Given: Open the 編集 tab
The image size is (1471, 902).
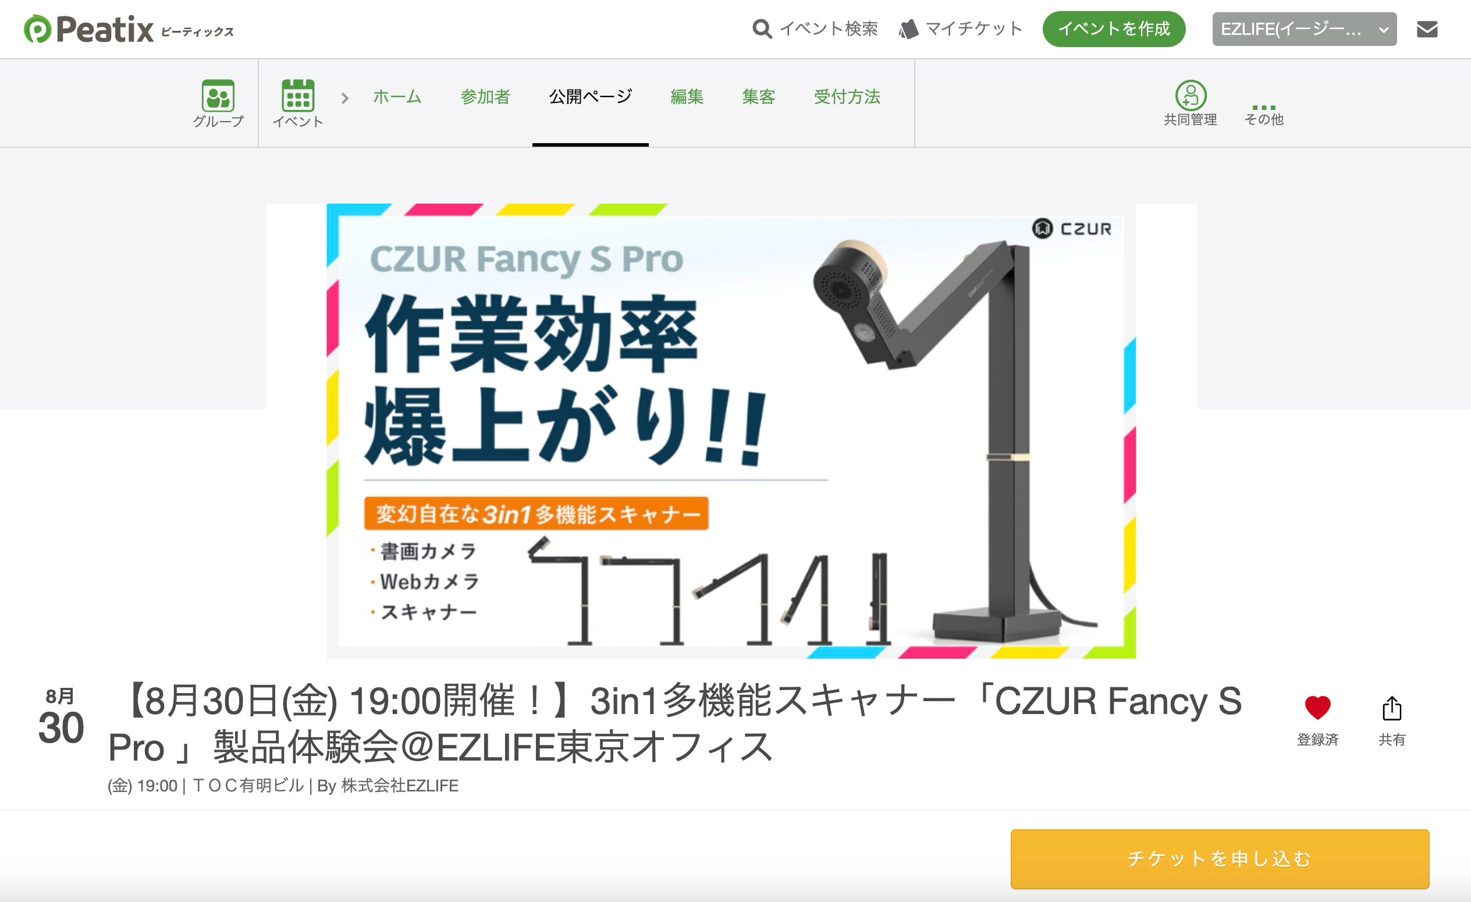Looking at the screenshot, I should [x=687, y=97].
